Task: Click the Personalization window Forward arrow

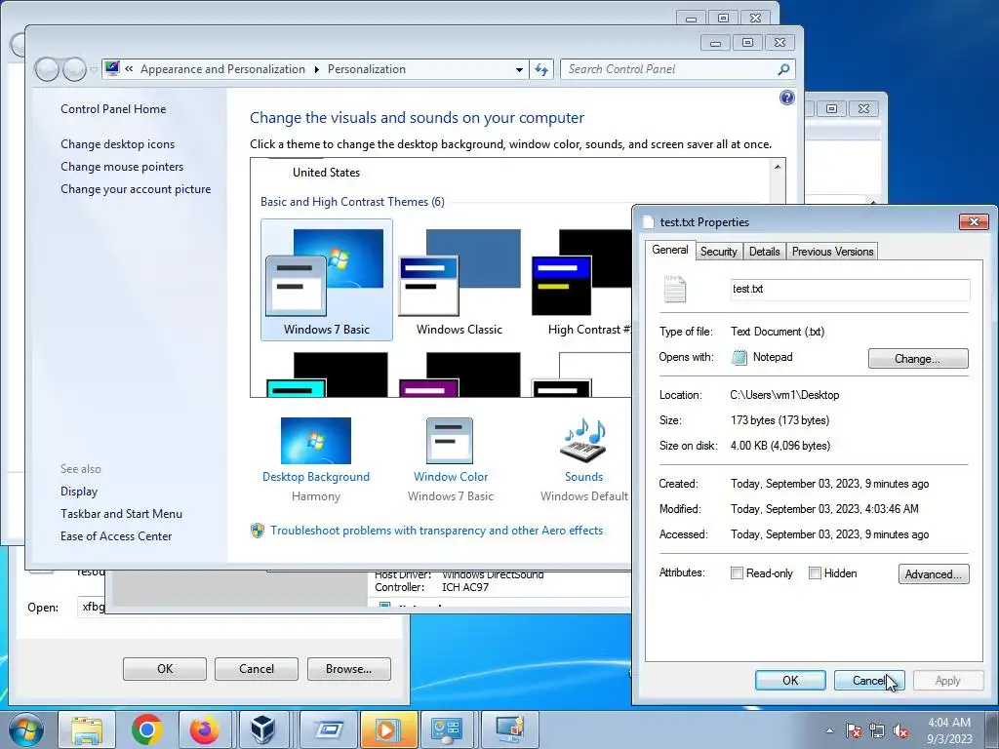Action: (x=74, y=69)
